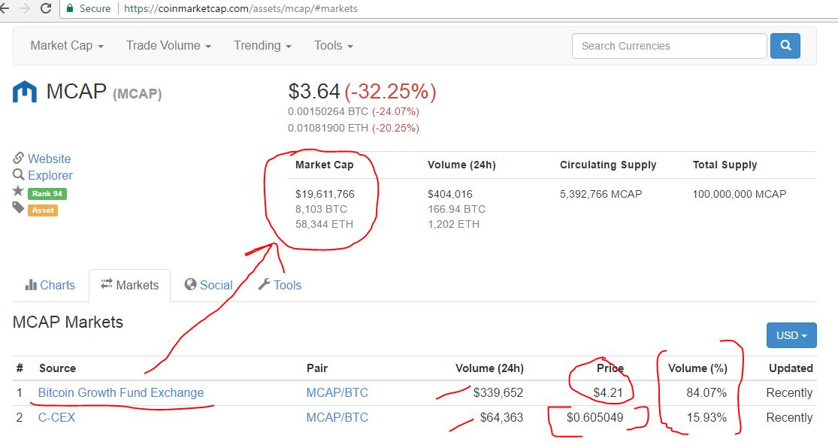Click the 5,392,766 MCAP circulating supply
The image size is (838, 442).
(x=601, y=194)
